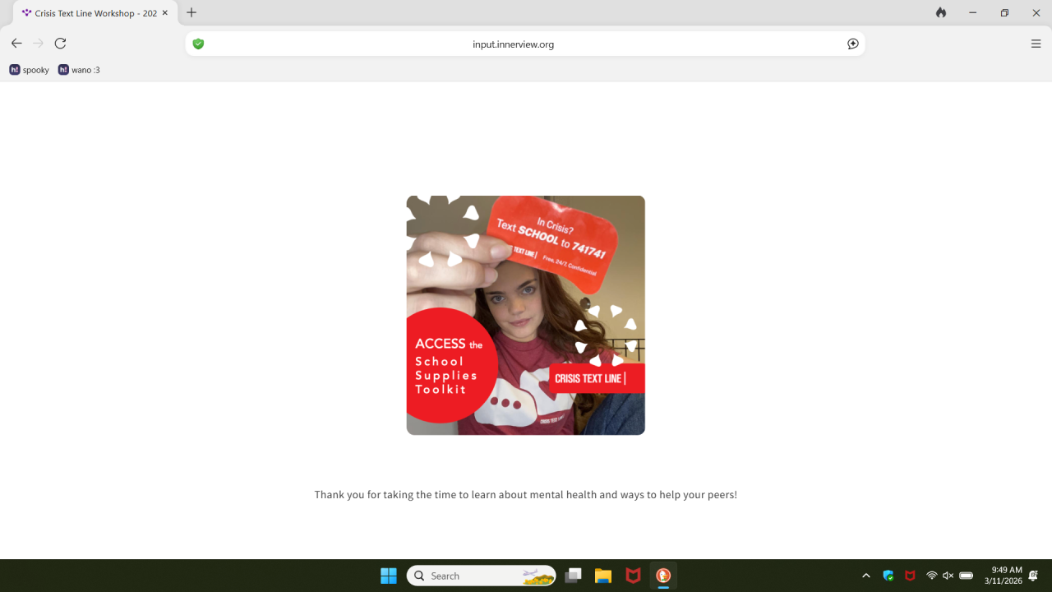Click the browser forward arrow
This screenshot has width=1052, height=592.
pos(38,44)
